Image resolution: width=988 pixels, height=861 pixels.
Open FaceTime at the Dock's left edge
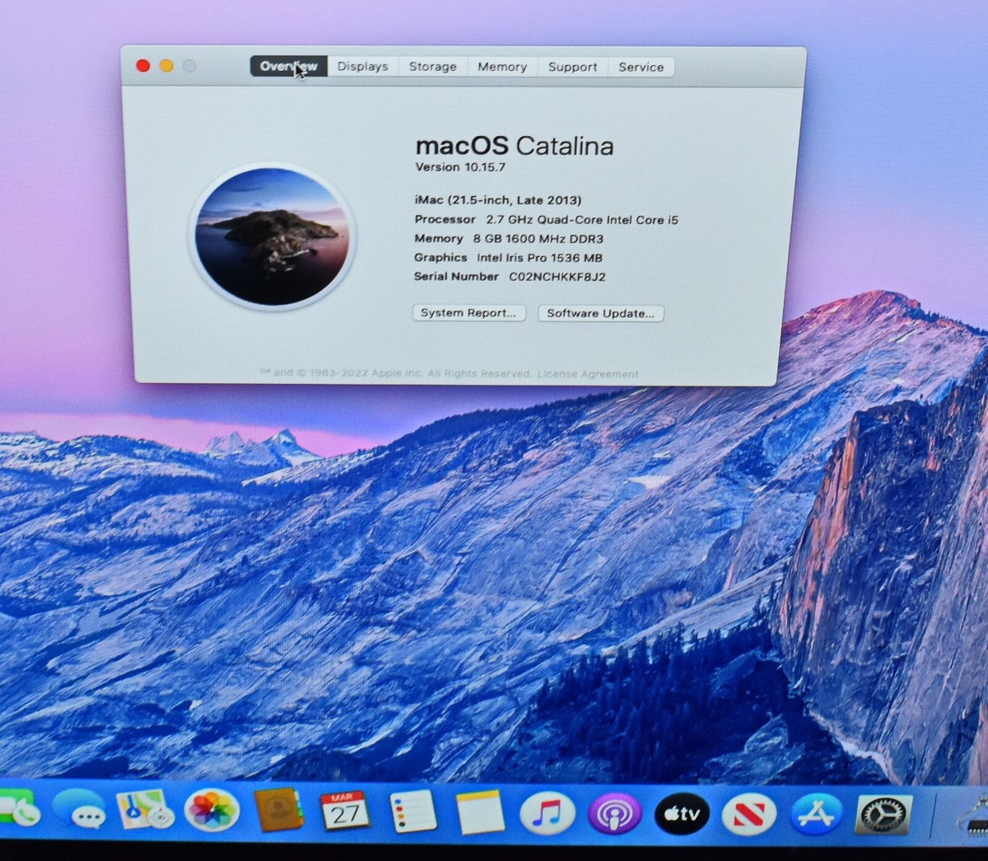pos(18,809)
